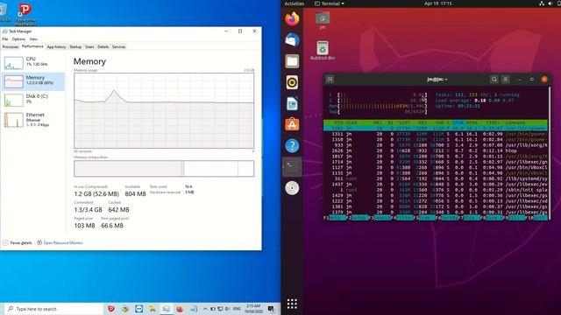Click the red shield icon in Windows taskbar
The width and height of the screenshot is (561, 315).
pos(111,309)
